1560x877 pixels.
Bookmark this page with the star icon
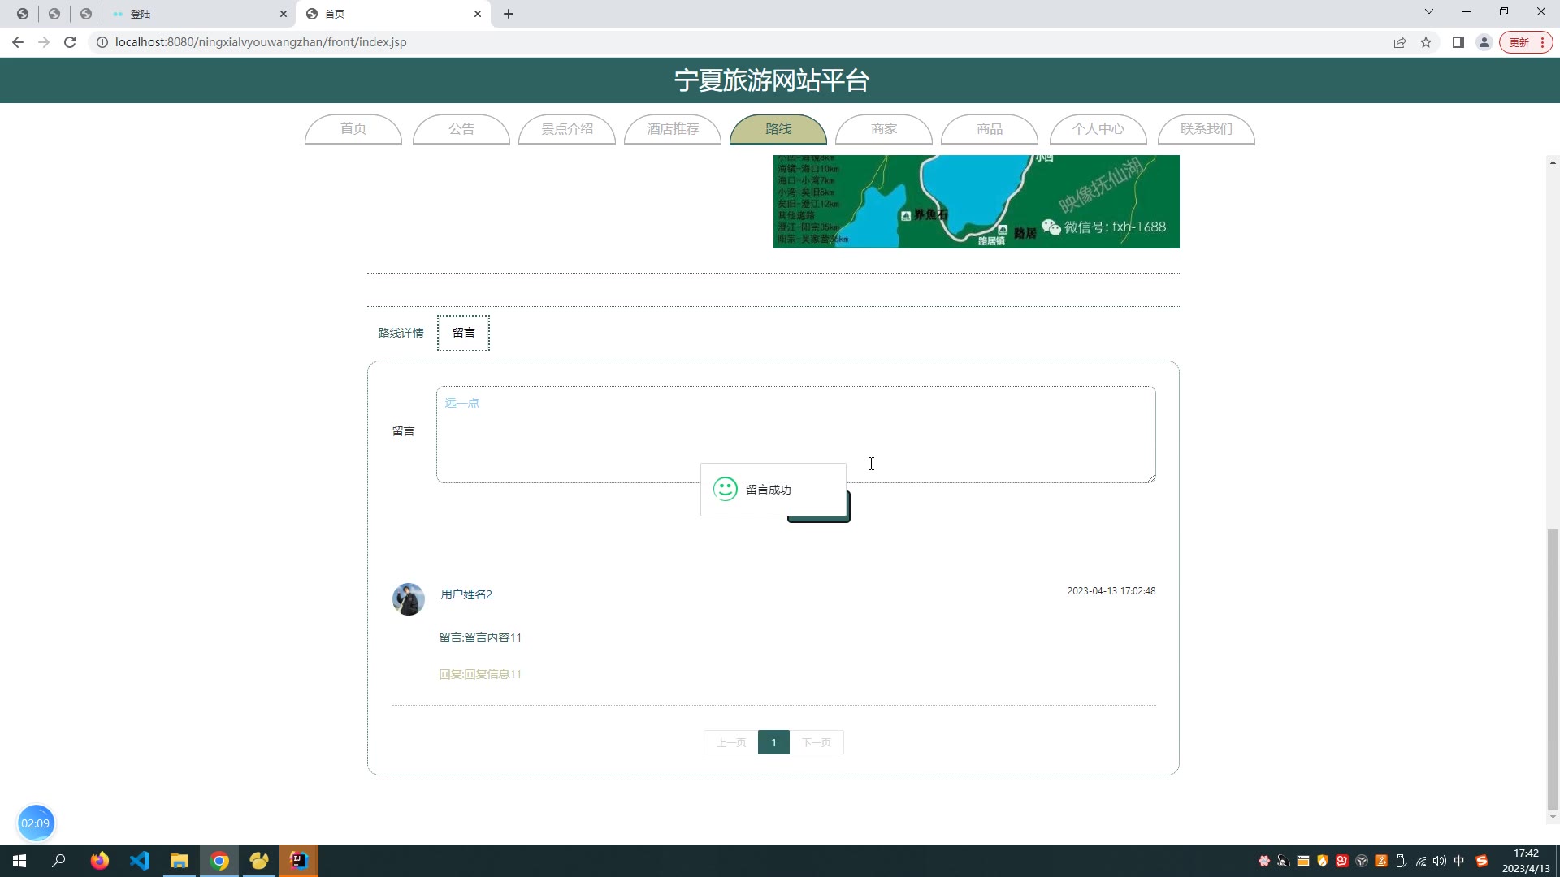click(1426, 42)
